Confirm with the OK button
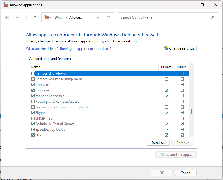This screenshot has height=180, width=223. click(x=162, y=173)
